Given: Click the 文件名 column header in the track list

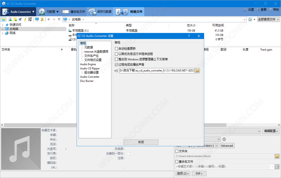Looking at the screenshot, I should pos(6,49).
